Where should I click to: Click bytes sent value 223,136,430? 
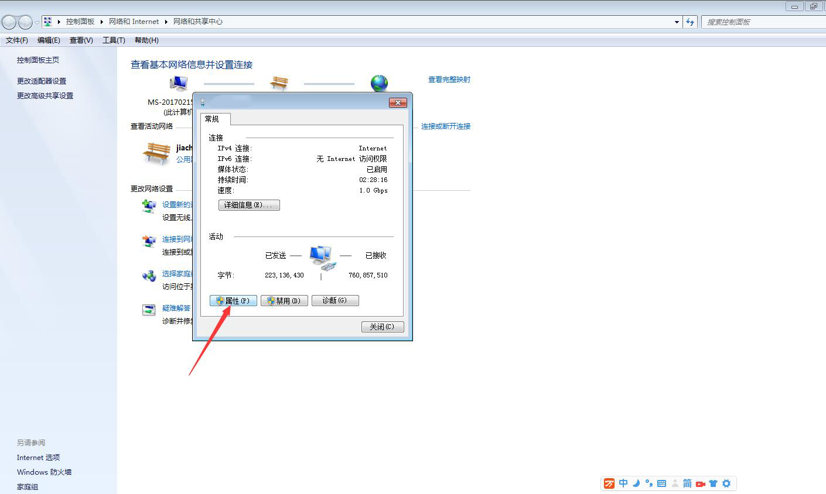coord(284,275)
